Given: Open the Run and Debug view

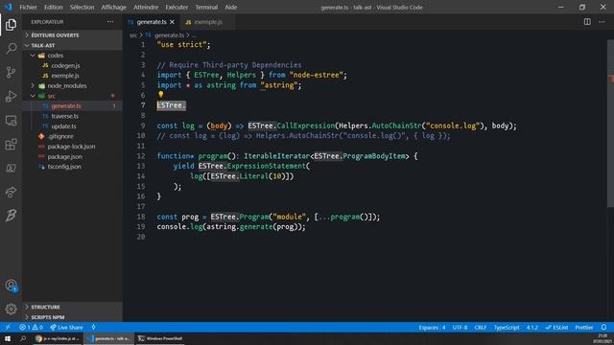Looking at the screenshot, I should [11, 96].
